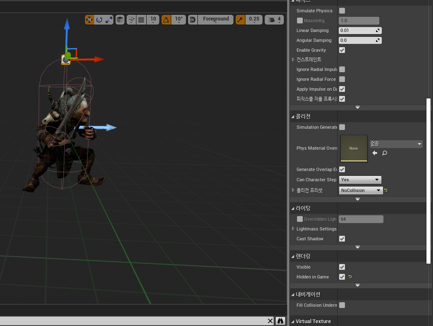
Task: Toggle Visible checkbox
Action: 342,267
